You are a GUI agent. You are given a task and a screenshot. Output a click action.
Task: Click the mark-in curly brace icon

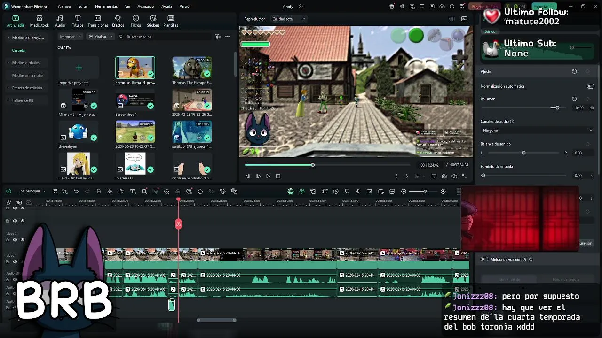point(396,176)
